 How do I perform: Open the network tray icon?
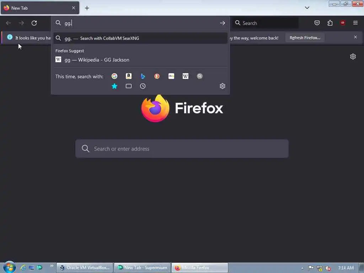pos(320,268)
